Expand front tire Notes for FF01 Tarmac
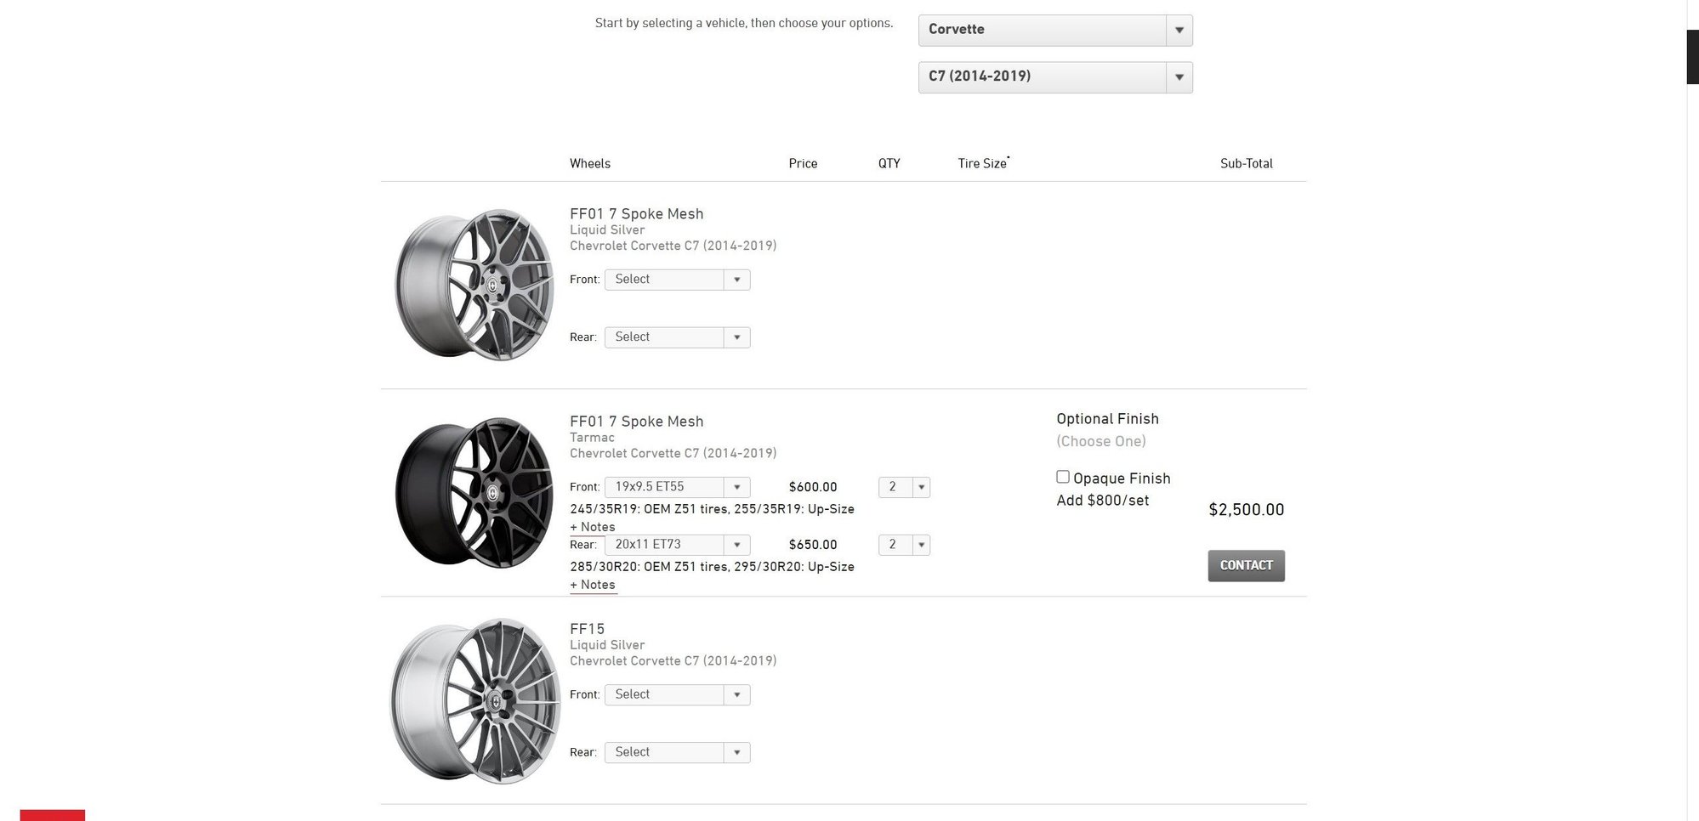1699x821 pixels. 593,527
